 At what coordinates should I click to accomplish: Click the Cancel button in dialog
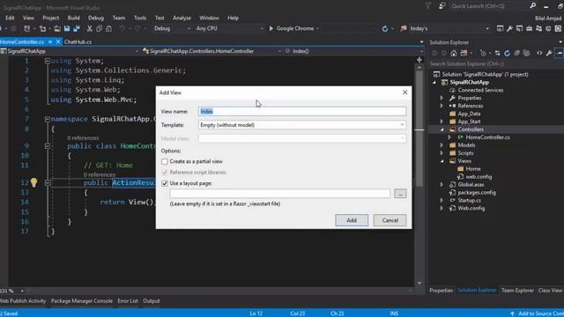coord(390,220)
